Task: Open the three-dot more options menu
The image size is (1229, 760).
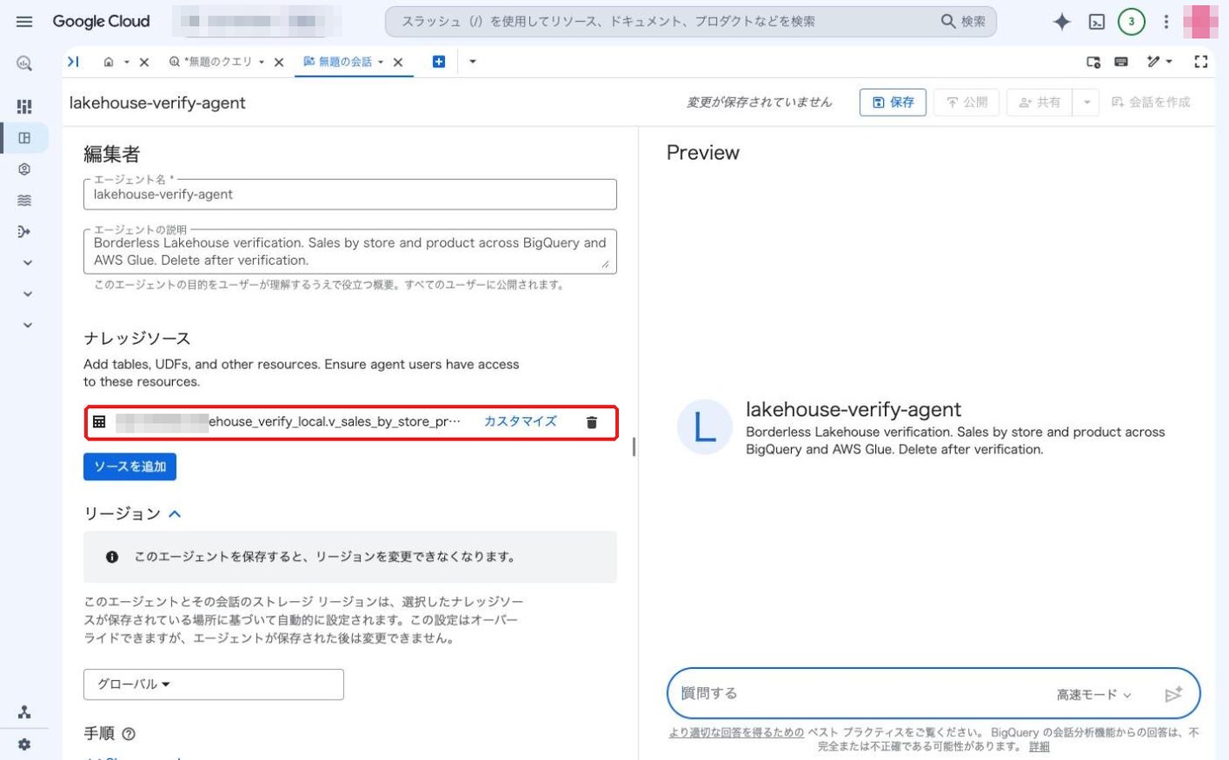Action: [x=1166, y=22]
